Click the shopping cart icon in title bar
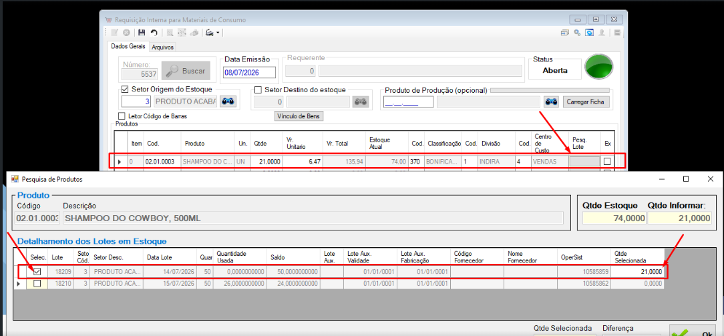The width and height of the screenshot is (724, 336). click(x=108, y=20)
